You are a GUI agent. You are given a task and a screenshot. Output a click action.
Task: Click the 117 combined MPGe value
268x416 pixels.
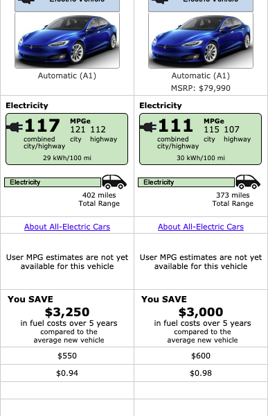[x=42, y=125]
